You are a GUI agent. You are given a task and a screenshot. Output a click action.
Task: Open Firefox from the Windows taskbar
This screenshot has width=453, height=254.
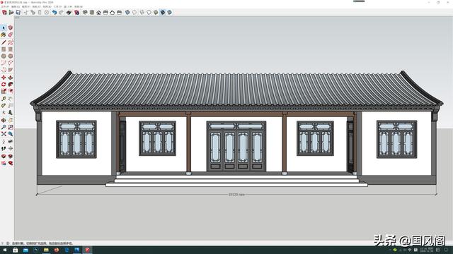click(x=57, y=250)
